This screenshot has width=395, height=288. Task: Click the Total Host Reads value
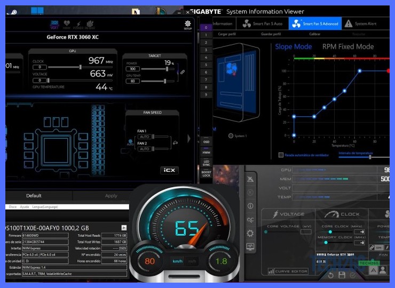click(x=114, y=236)
